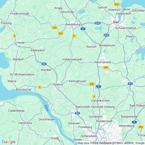Select the Itzehoe town label

pyautogui.click(x=58, y=84)
